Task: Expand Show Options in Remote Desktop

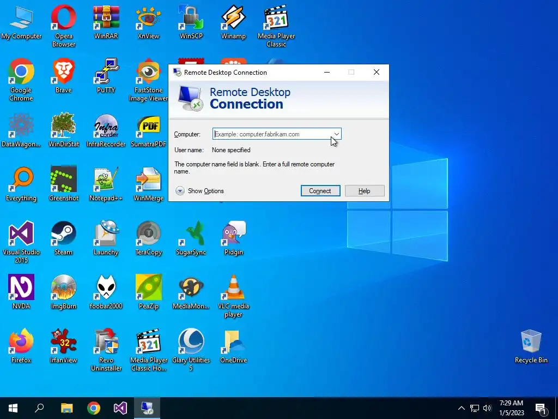Action: click(199, 191)
